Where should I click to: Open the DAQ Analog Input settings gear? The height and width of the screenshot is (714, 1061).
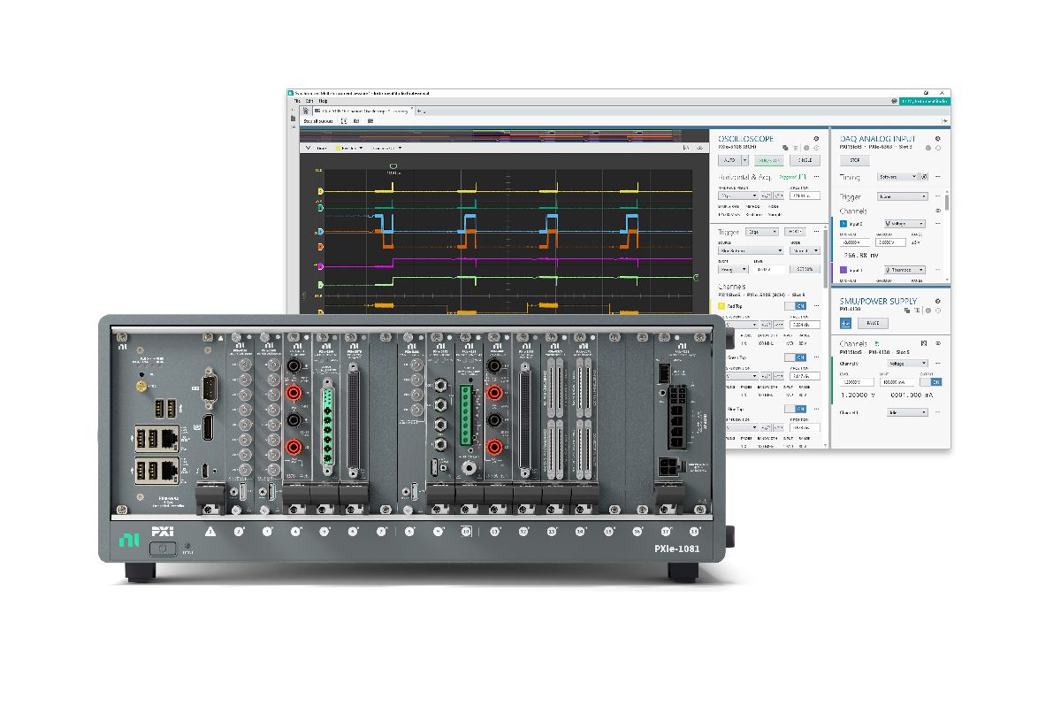click(937, 139)
